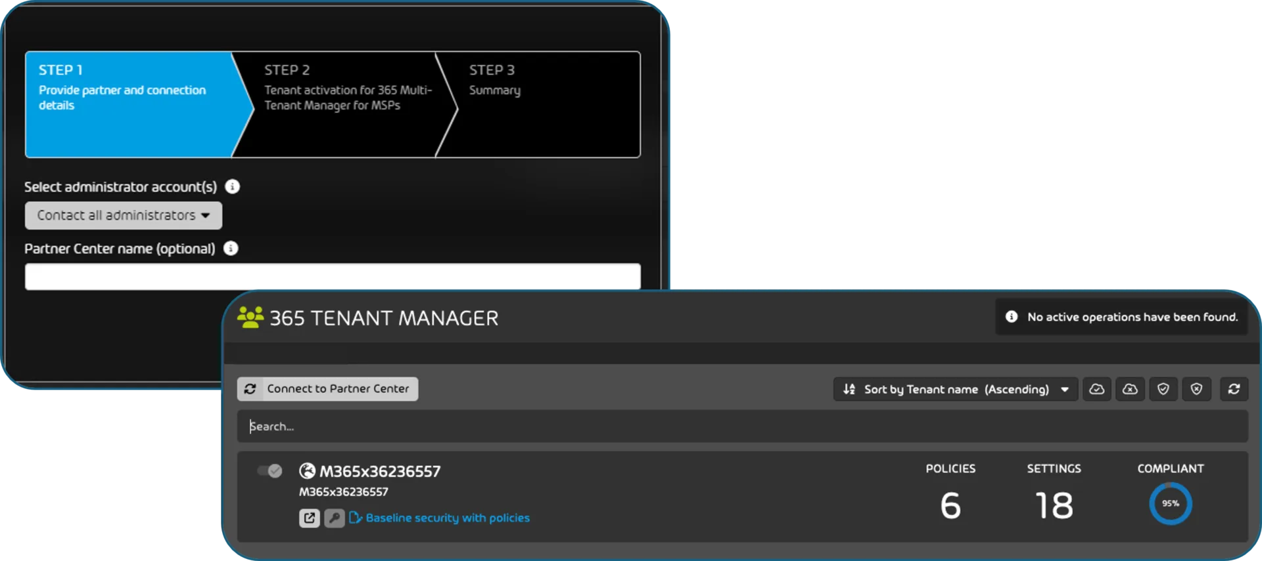The image size is (1262, 561).
Task: Click the Connect to Partner Center button
Action: click(x=327, y=389)
